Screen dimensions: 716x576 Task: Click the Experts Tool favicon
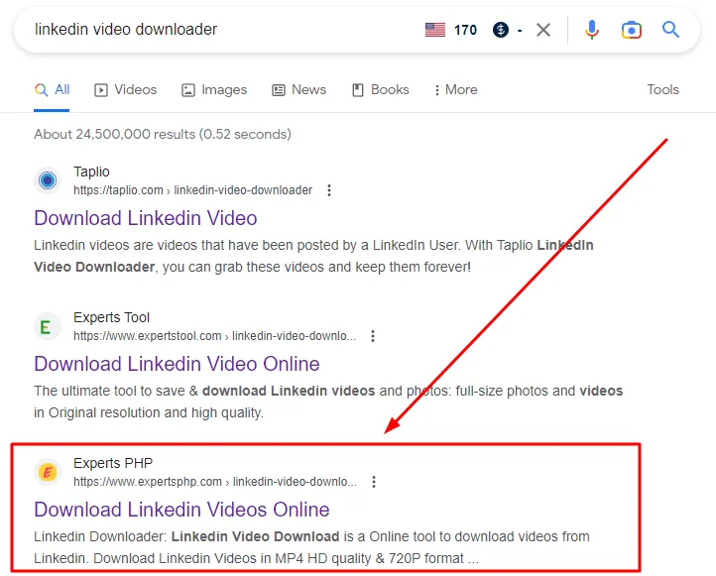coord(48,326)
